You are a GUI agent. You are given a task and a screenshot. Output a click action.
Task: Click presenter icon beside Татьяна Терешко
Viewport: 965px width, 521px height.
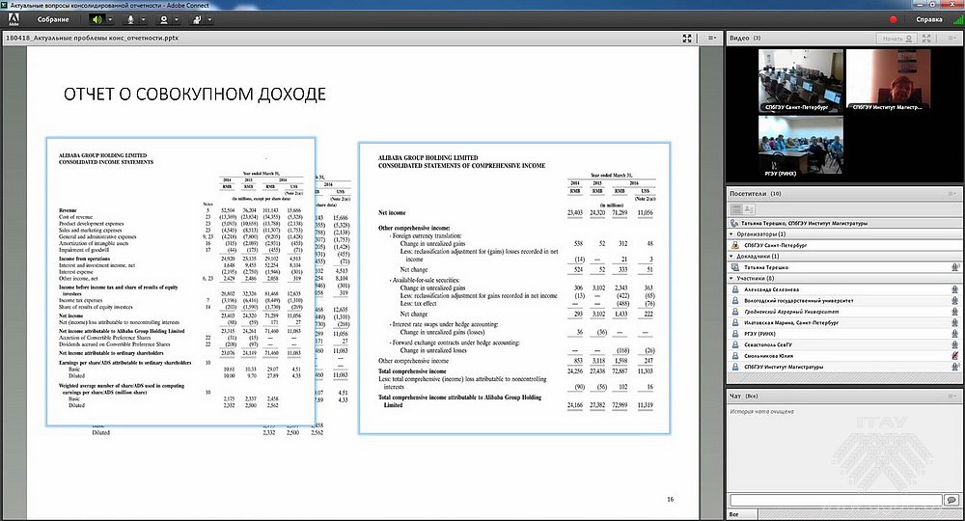[x=734, y=267]
